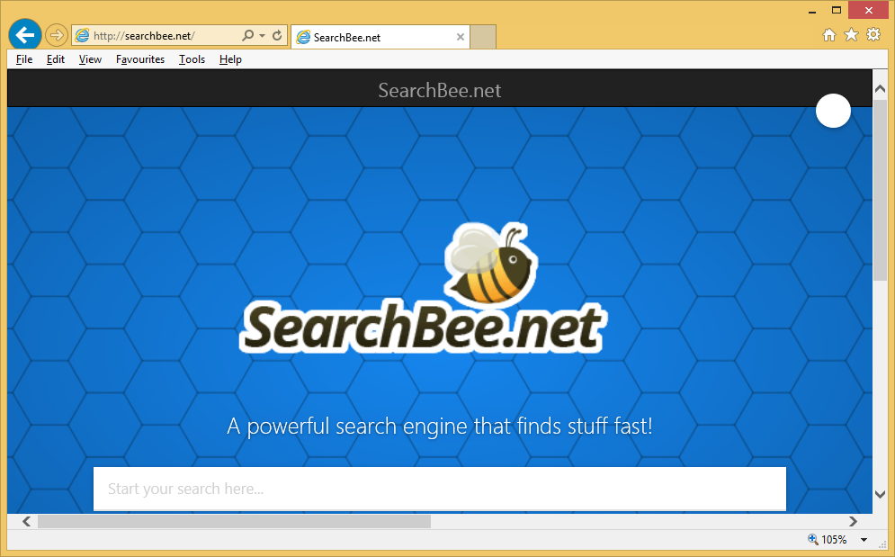Click the SearchBee.net header title
Screen dimensions: 895x557
440,90
